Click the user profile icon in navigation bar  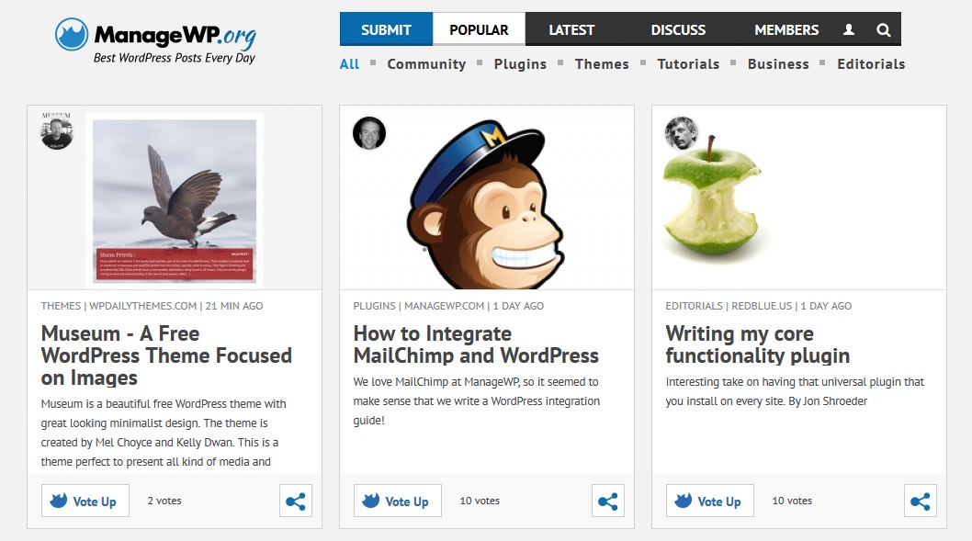coord(849,29)
